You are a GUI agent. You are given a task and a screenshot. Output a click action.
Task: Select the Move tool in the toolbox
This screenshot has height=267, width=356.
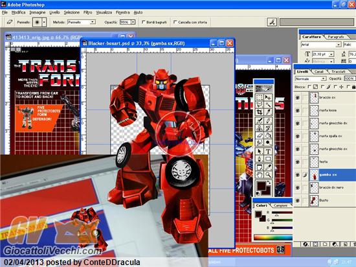268,97
